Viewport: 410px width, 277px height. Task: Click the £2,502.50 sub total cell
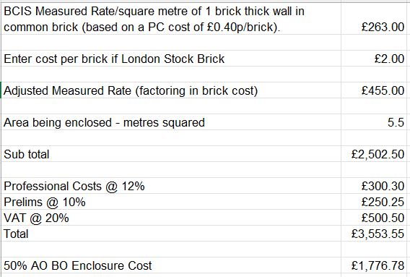pyautogui.click(x=375, y=154)
